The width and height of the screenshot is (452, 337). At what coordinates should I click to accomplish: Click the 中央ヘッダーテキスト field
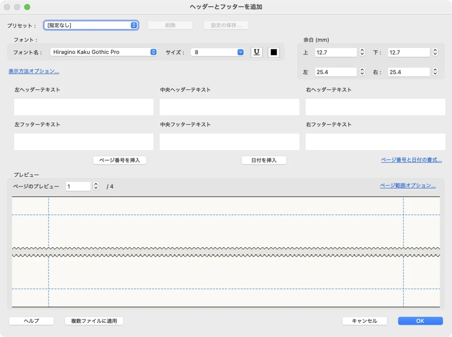tap(230, 107)
